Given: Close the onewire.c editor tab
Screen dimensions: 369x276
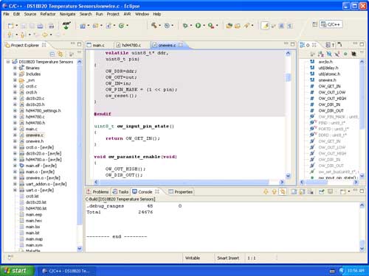Looking at the screenshot, I should point(181,45).
